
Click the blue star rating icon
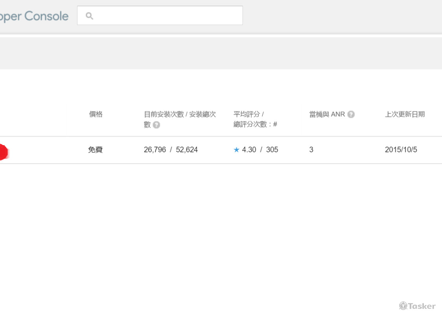(237, 150)
